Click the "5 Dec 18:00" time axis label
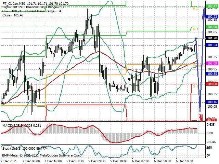219x164 pixels. [119, 161]
